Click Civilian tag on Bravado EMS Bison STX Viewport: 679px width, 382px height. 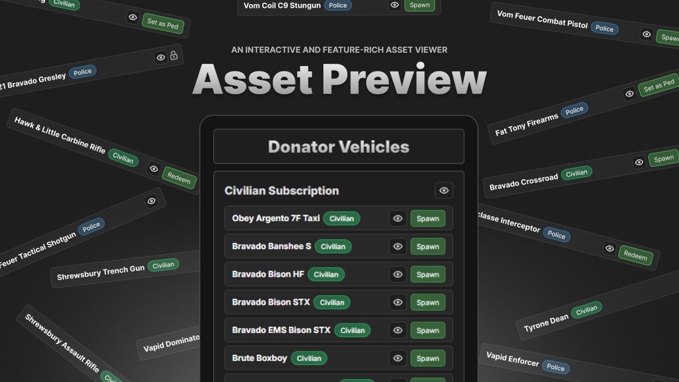pos(353,330)
